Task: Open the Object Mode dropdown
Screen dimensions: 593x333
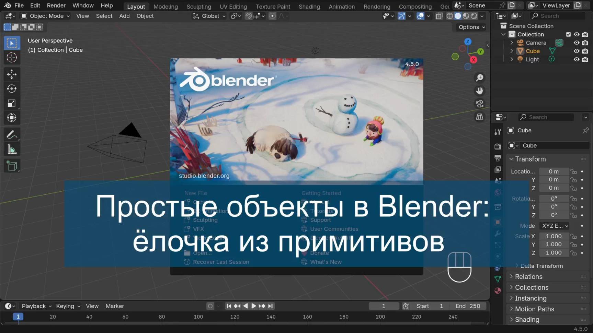Action: [x=45, y=16]
